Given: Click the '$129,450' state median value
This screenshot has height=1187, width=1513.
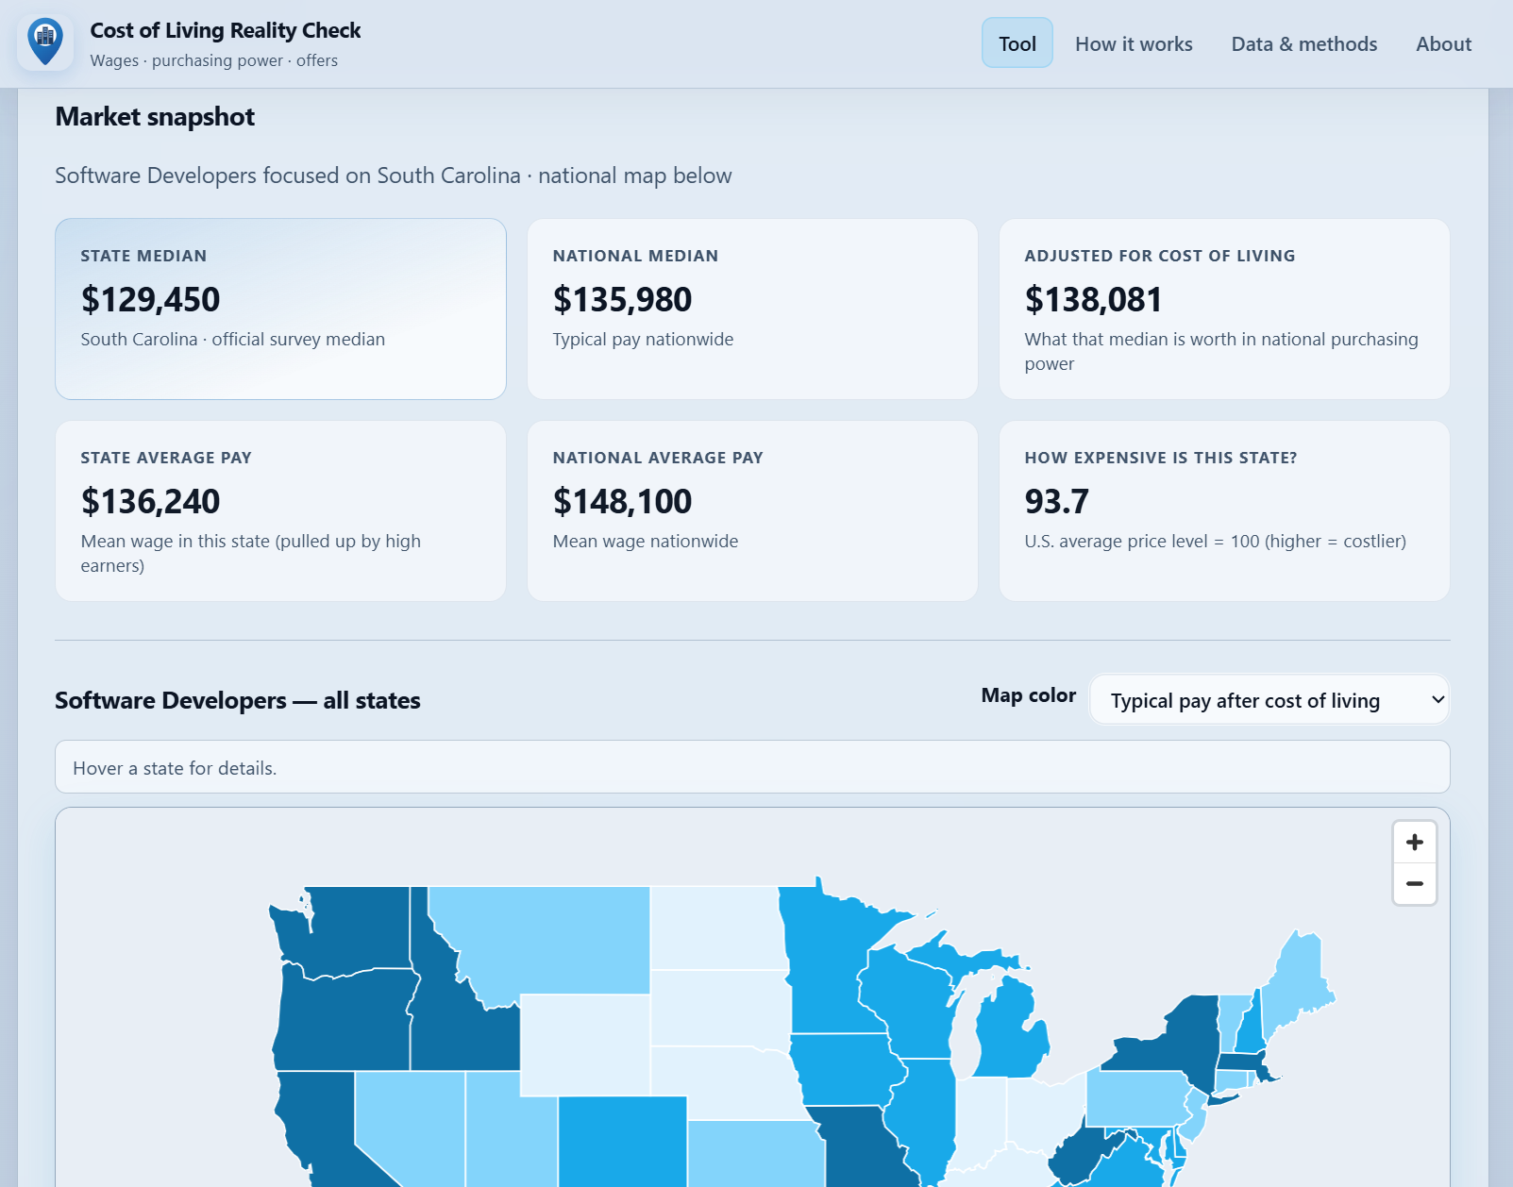Looking at the screenshot, I should click(150, 299).
